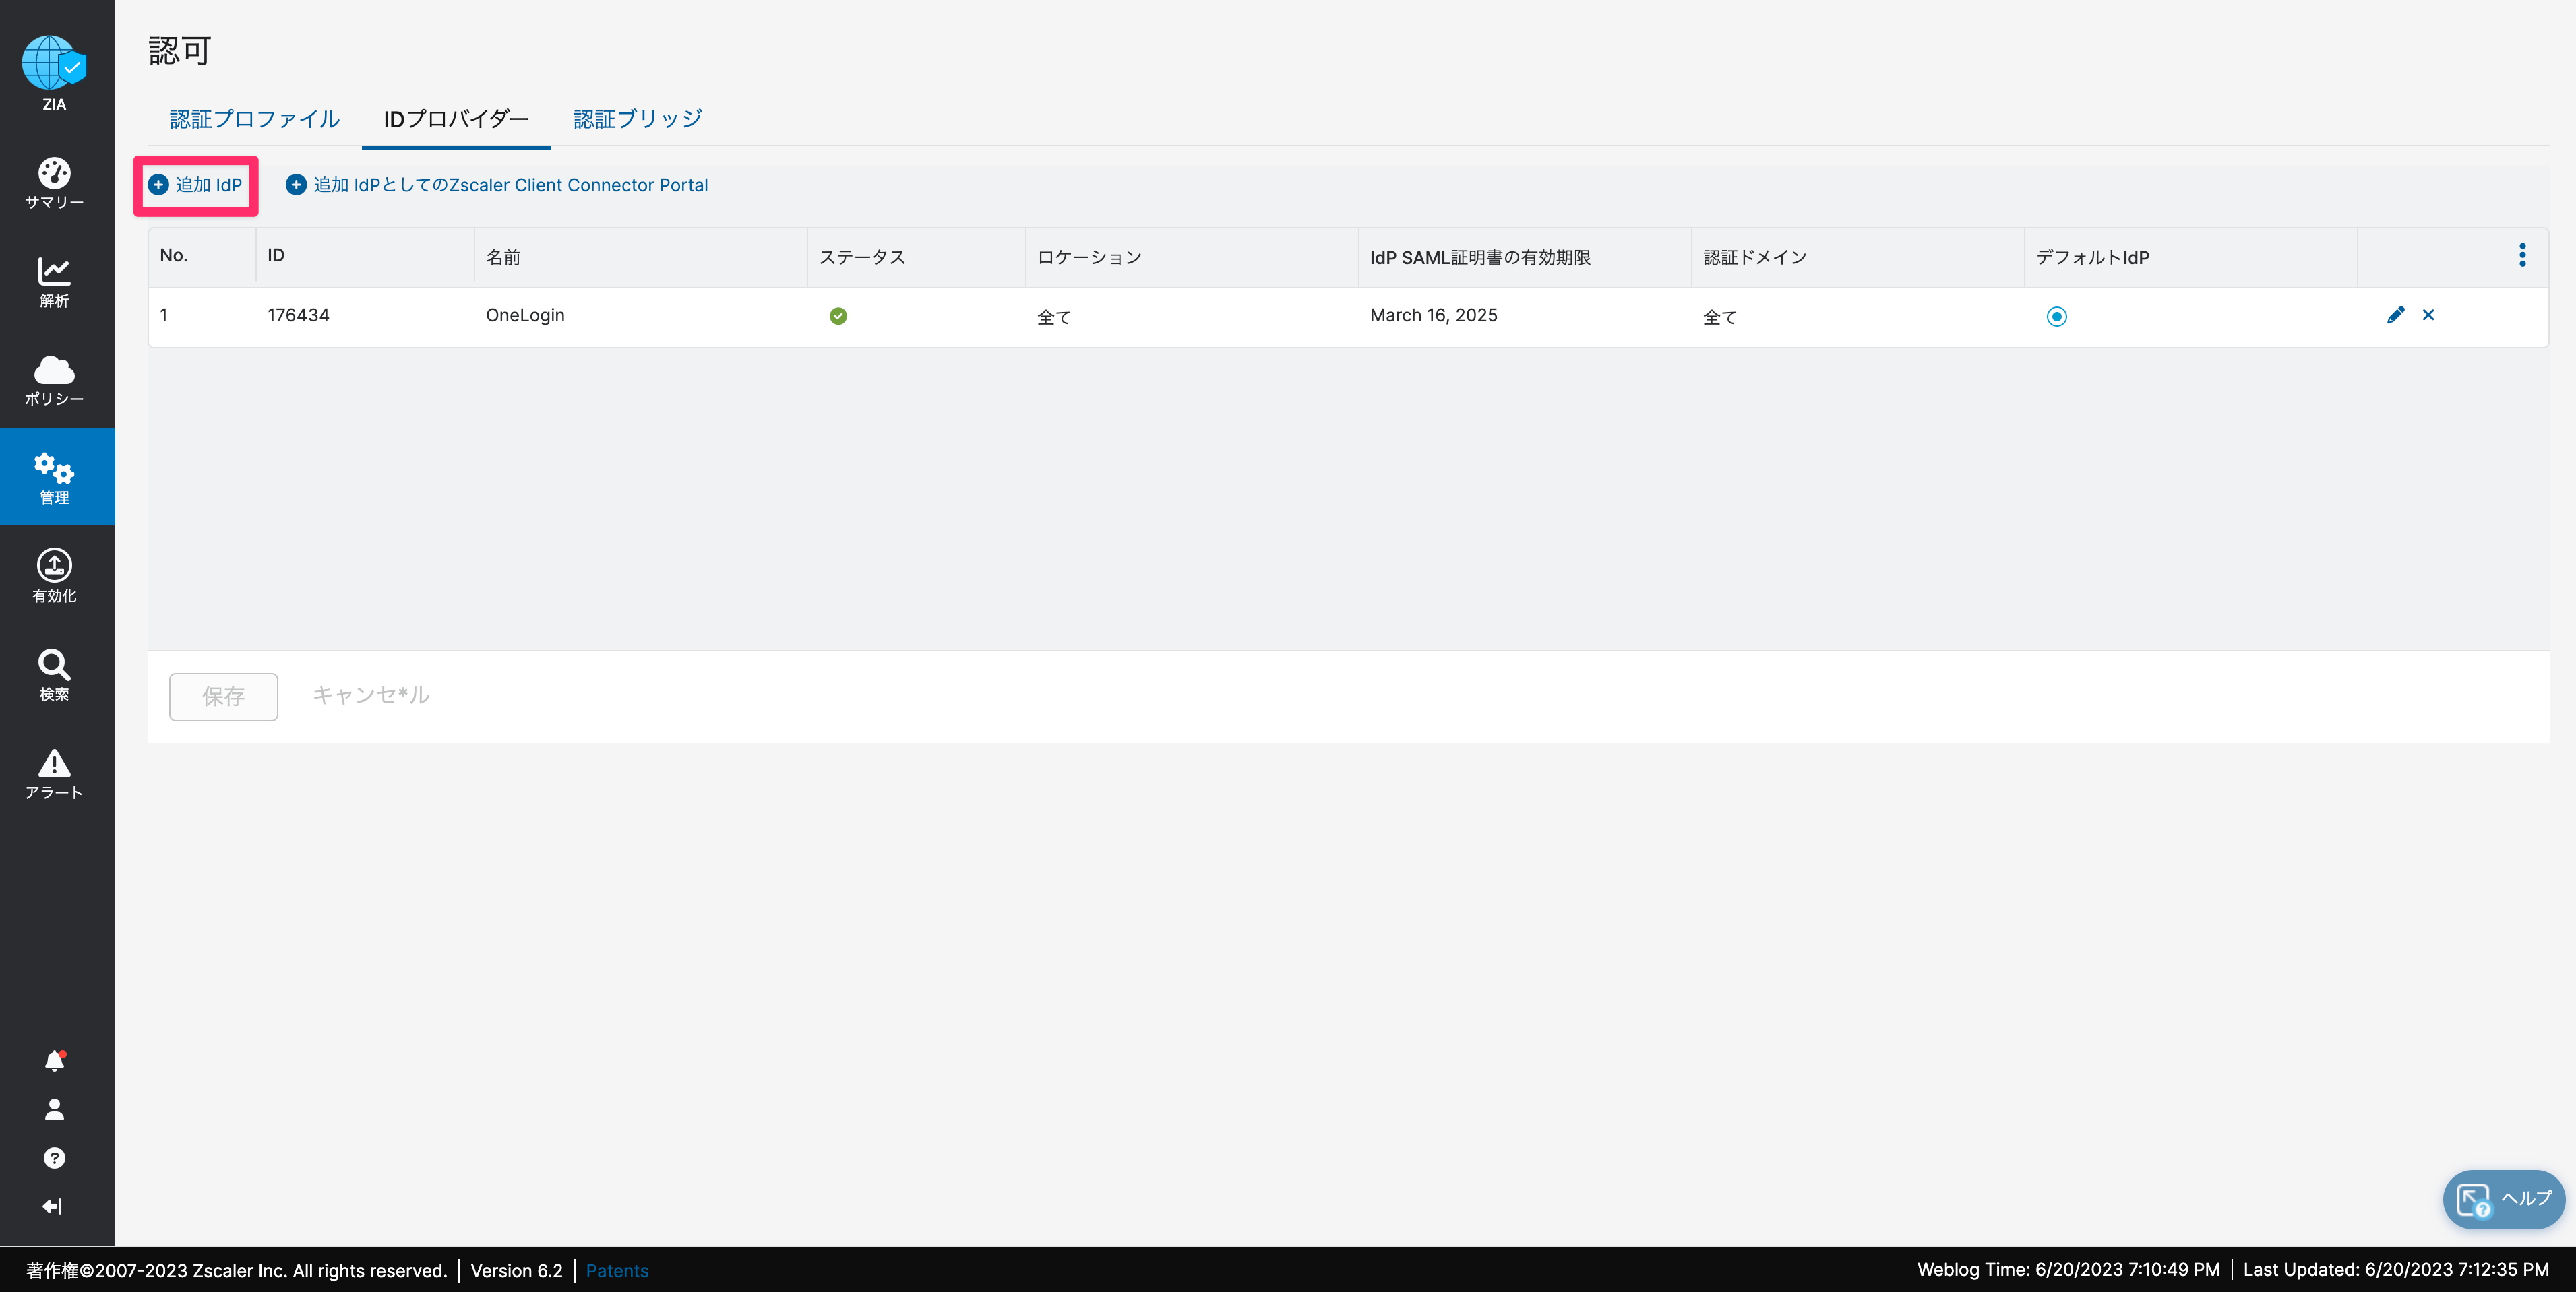2576x1292 pixels.
Task: Open the user account icon
Action: coord(55,1109)
